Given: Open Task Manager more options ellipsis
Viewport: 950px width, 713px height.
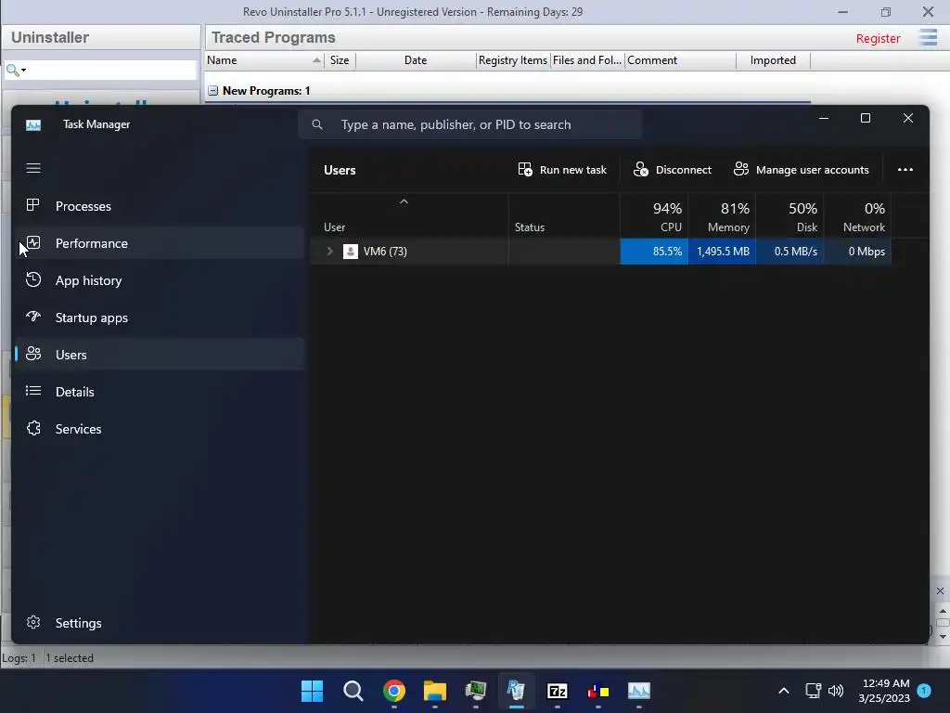Looking at the screenshot, I should pyautogui.click(x=905, y=170).
